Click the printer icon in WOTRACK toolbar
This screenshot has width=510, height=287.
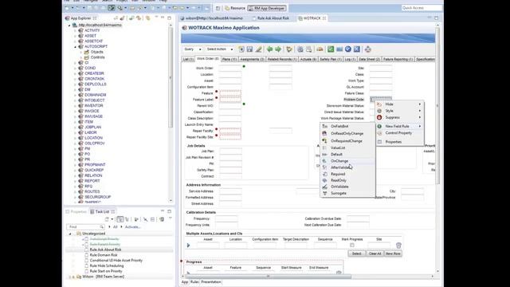coord(368,49)
